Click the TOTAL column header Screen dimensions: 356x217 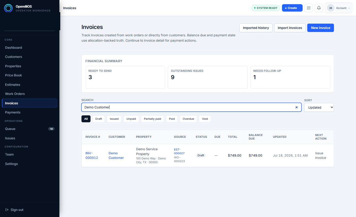click(232, 137)
